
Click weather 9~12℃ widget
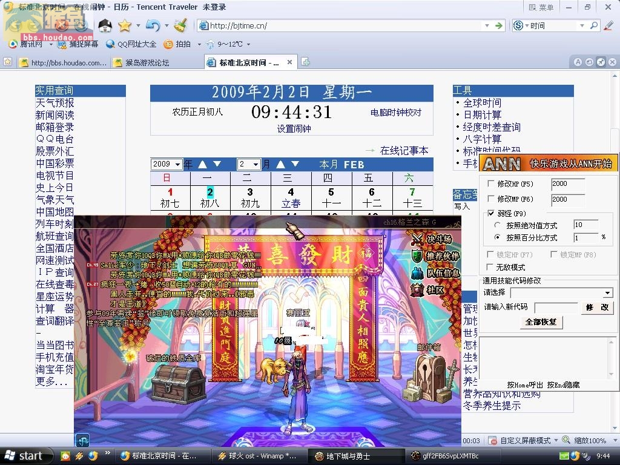[x=224, y=44]
